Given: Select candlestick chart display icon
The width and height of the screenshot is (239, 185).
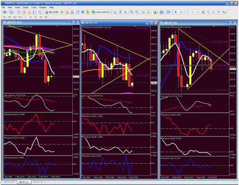Looking at the screenshot, I should point(120,12).
